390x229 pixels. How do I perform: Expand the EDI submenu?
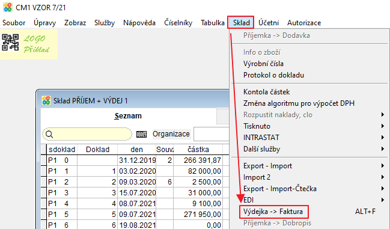pyautogui.click(x=309, y=200)
